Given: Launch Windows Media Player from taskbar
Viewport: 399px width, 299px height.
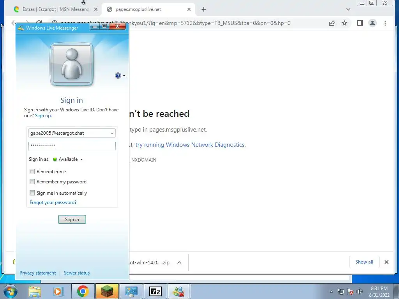Looking at the screenshot, I should point(58,291).
